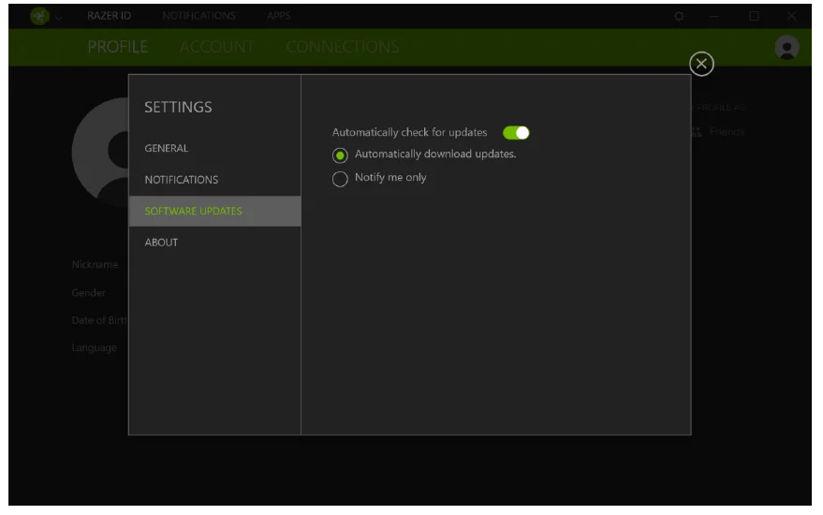823x515 pixels.
Task: Click the Language field label
Action: tap(94, 348)
